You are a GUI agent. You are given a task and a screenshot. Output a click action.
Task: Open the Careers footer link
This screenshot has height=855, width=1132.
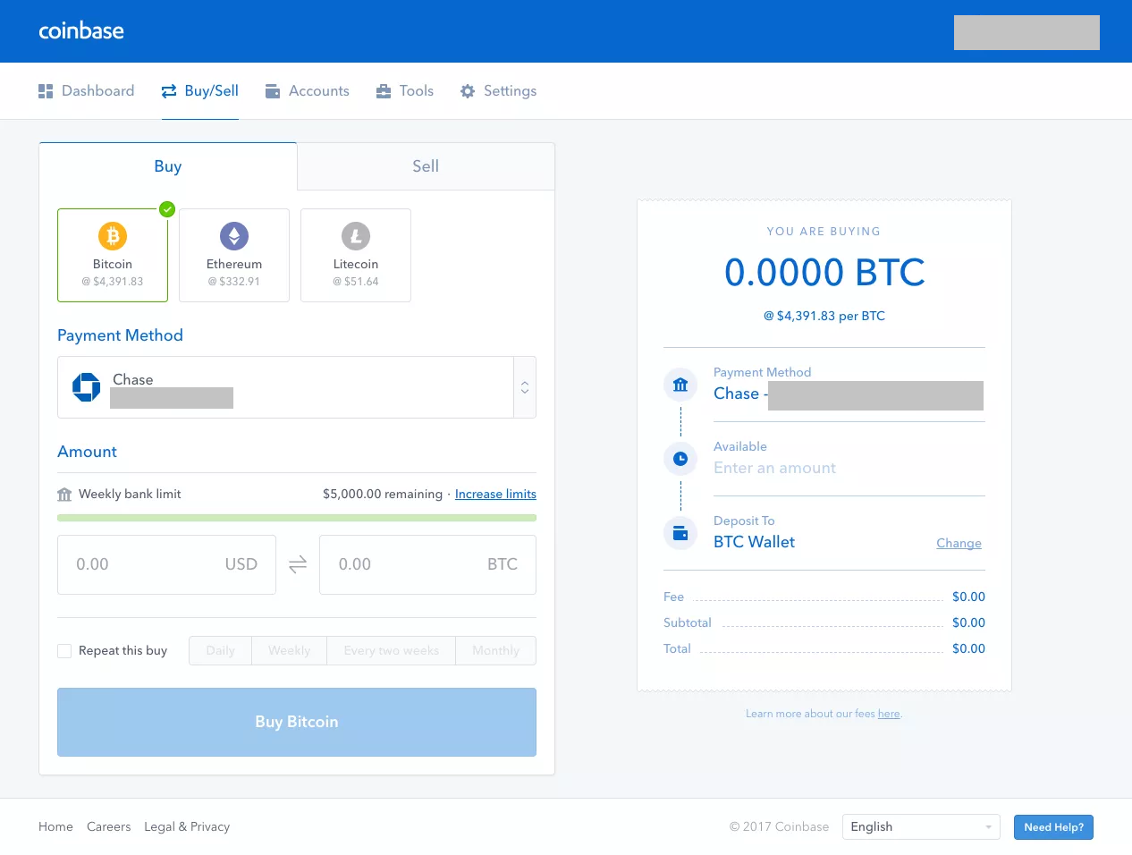click(109, 826)
